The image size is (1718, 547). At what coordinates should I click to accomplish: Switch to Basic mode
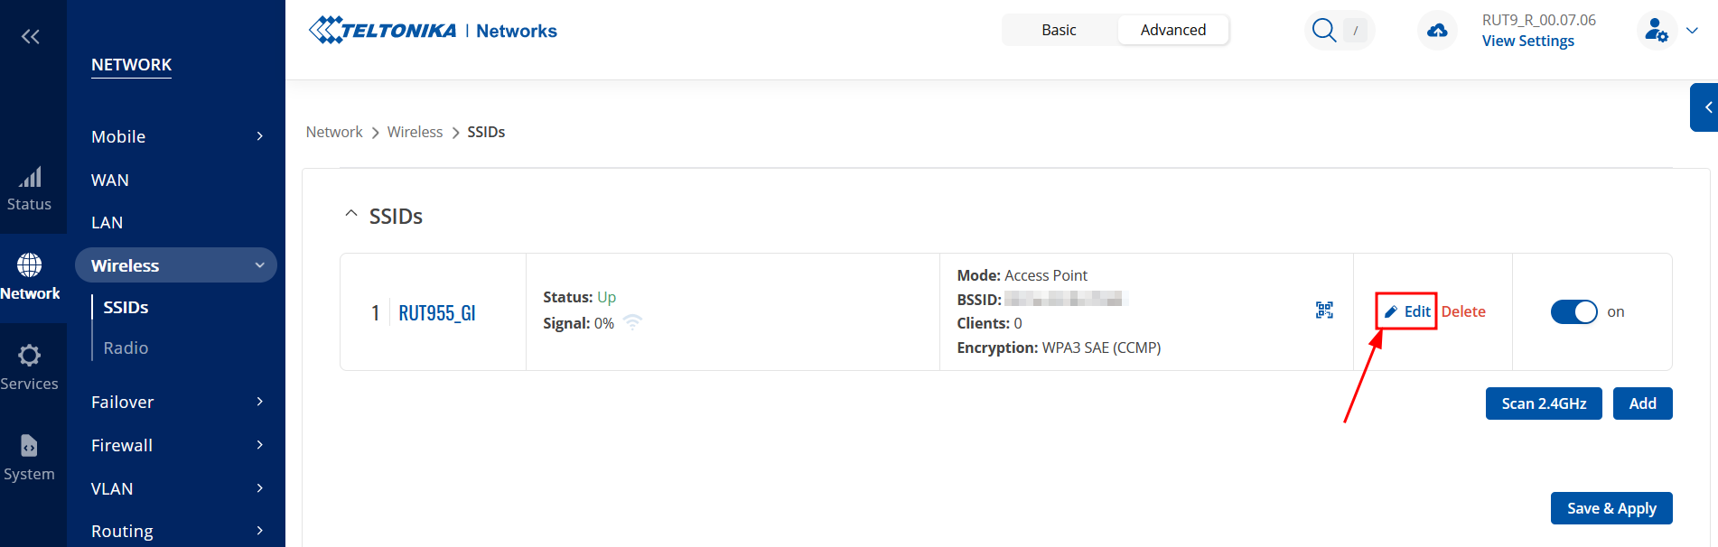pyautogui.click(x=1059, y=30)
